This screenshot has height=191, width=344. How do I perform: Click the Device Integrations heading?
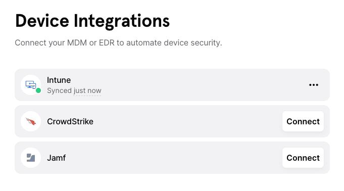click(92, 21)
